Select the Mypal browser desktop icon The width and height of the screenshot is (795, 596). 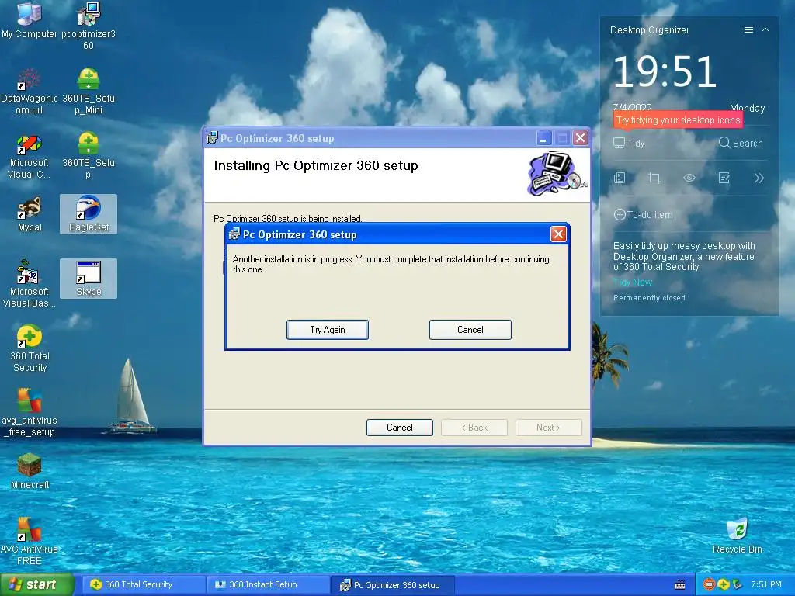click(30, 215)
